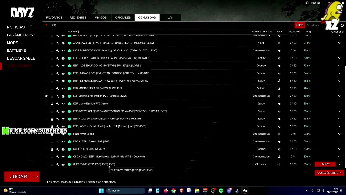Open the BATTLEYE menu section
The height and width of the screenshot is (195, 346).
pyautogui.click(x=16, y=50)
